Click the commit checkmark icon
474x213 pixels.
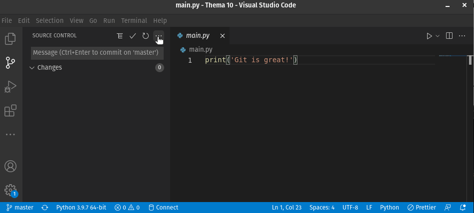(x=133, y=36)
